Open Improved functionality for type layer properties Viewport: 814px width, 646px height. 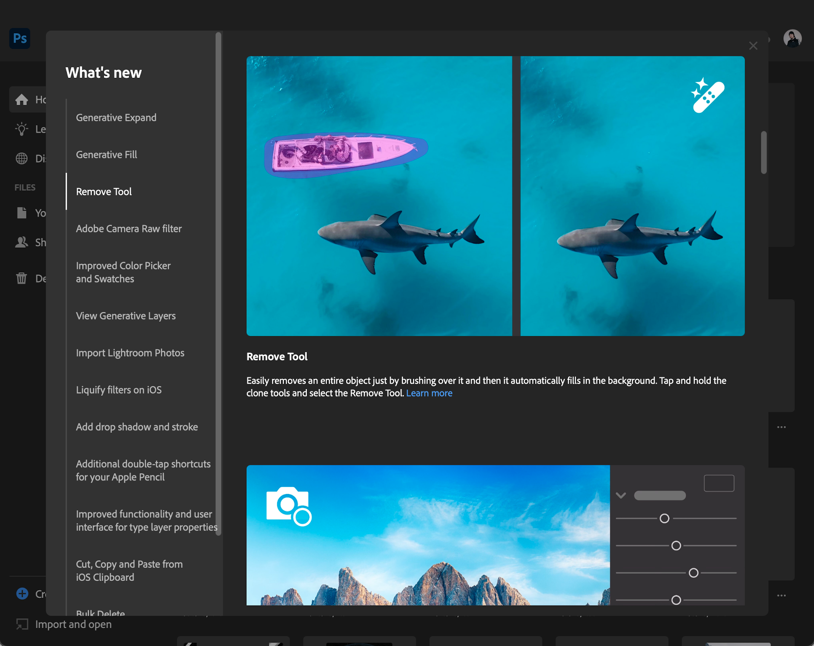(146, 520)
